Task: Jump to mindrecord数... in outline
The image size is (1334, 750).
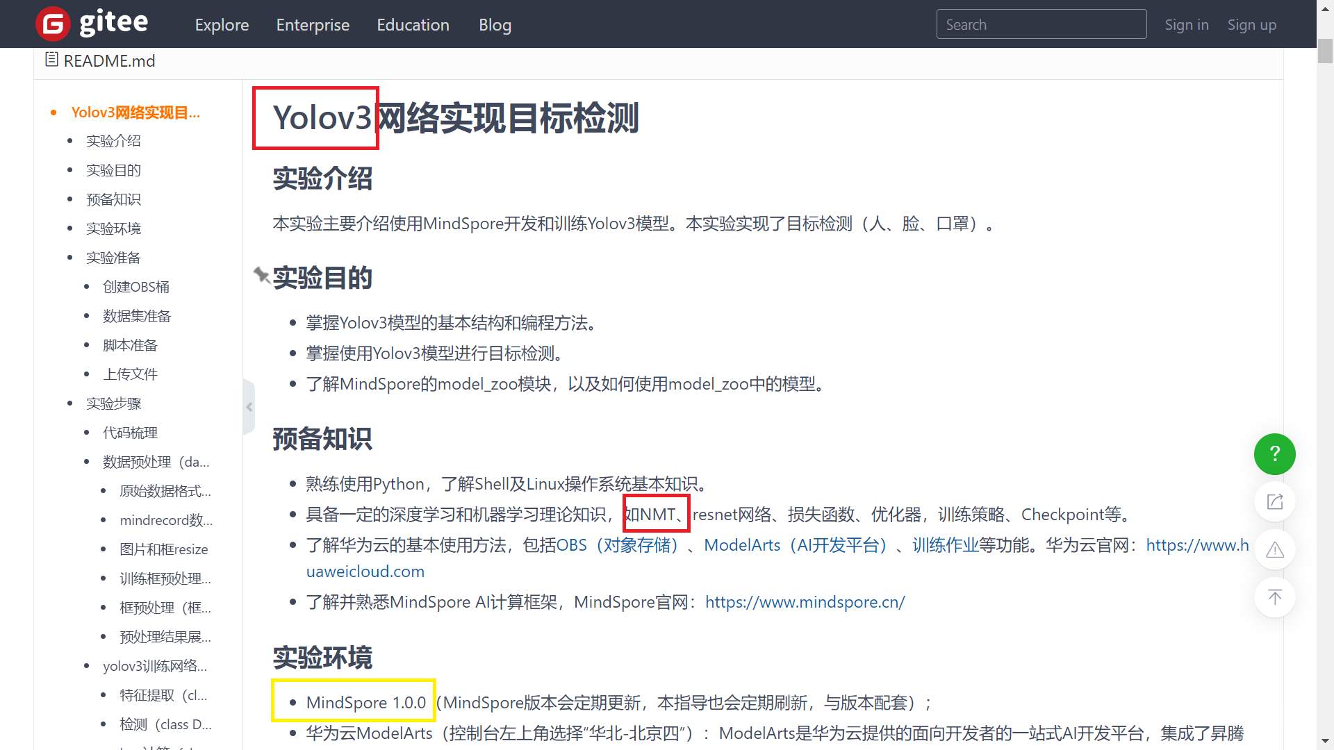Action: pyautogui.click(x=166, y=521)
